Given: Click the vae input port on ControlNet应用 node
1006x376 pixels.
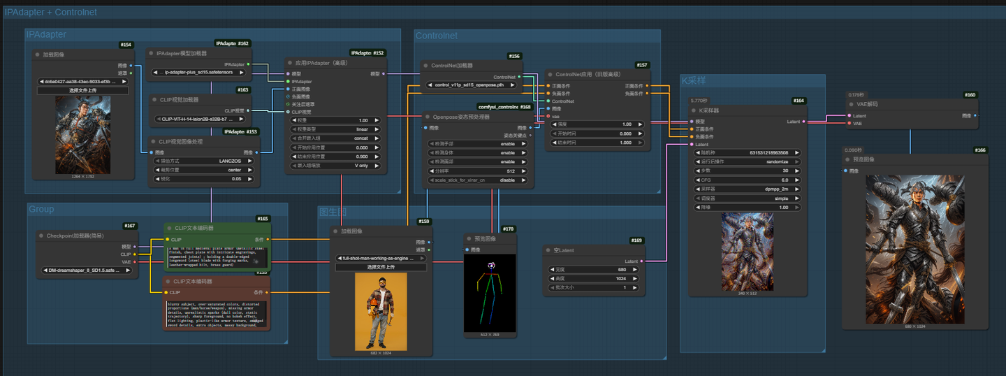Looking at the screenshot, I should tap(548, 116).
